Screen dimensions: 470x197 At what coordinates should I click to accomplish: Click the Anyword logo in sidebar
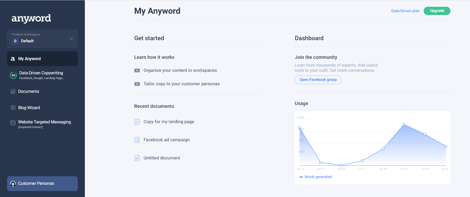31,18
